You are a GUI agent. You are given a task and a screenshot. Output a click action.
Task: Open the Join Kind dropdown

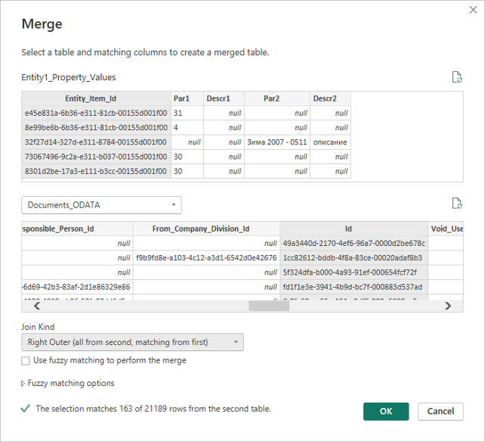[x=132, y=342]
